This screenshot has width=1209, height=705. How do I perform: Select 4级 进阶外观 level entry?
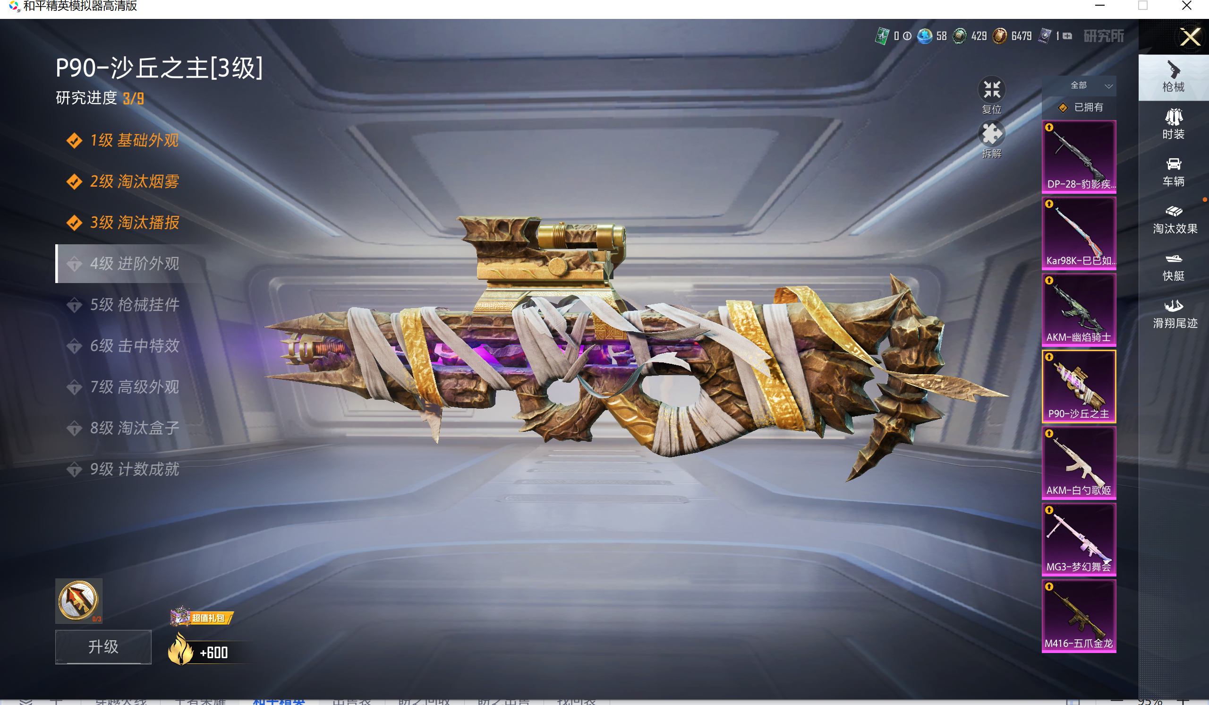pos(134,264)
